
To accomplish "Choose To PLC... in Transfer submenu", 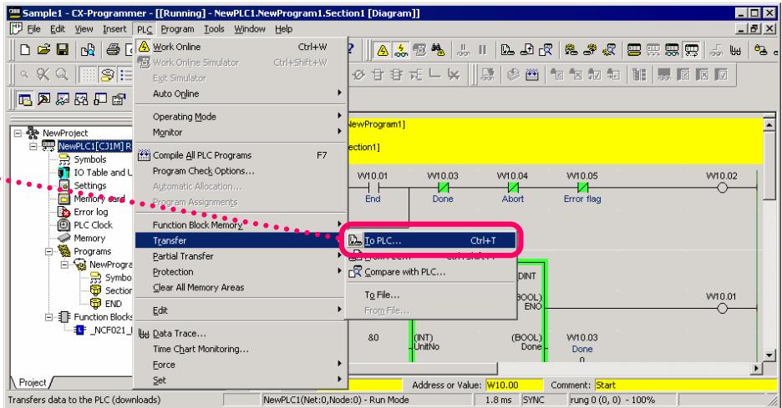I will (432, 240).
